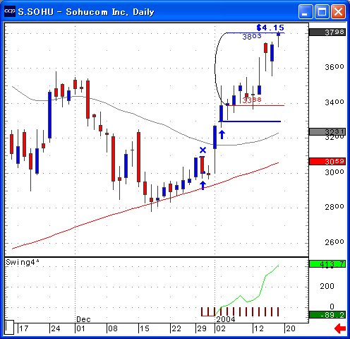Click the 'Swing4^' study label
This screenshot has height=339, width=350.
23,263
